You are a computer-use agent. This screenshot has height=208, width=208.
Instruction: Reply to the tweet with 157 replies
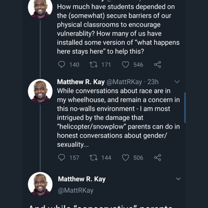coord(61,157)
